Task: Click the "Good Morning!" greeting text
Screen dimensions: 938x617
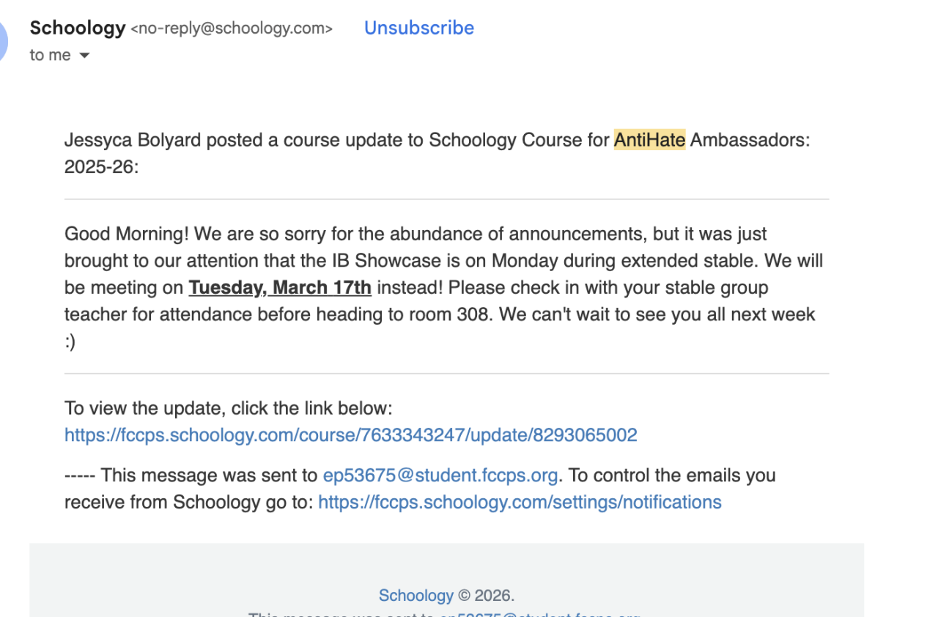Action: pyautogui.click(x=127, y=234)
